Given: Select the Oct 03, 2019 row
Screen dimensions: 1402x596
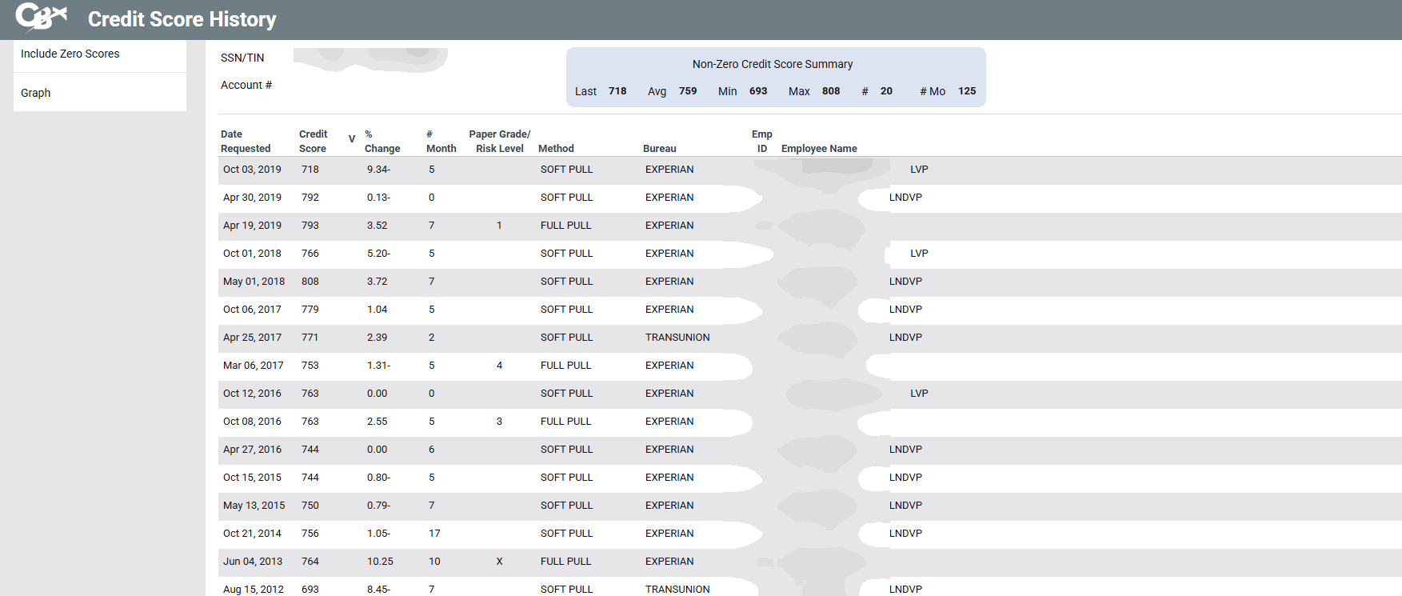Looking at the screenshot, I should tap(252, 170).
